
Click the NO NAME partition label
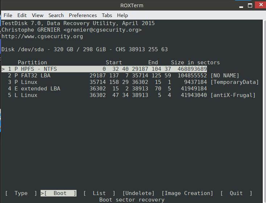225,76
